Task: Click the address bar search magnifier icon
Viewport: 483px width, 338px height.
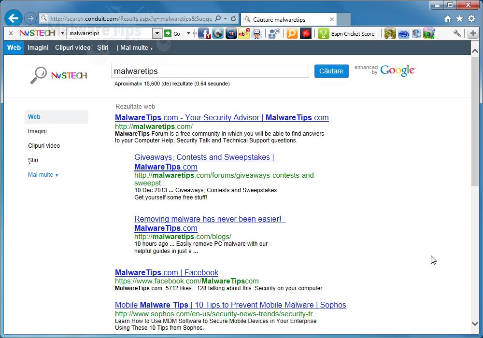Action: [218, 18]
